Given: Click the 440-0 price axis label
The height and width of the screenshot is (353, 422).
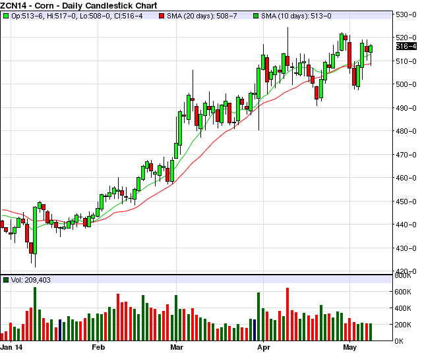Looking at the screenshot, I should pos(406,225).
